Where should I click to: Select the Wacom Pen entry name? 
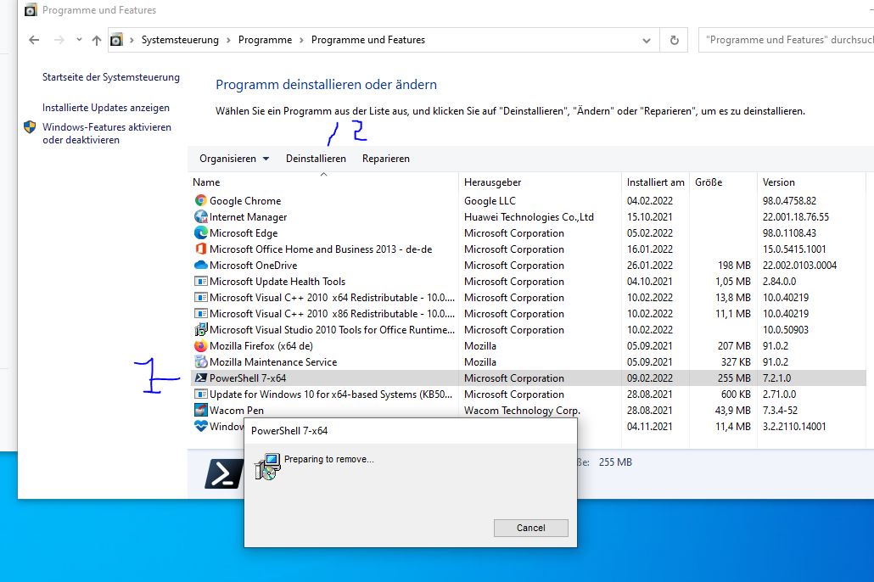pos(237,411)
